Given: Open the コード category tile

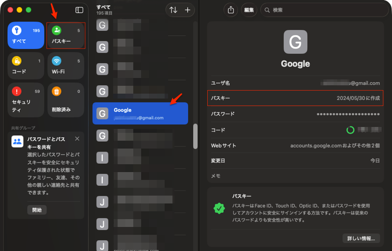Looking at the screenshot, I should click(26, 66).
